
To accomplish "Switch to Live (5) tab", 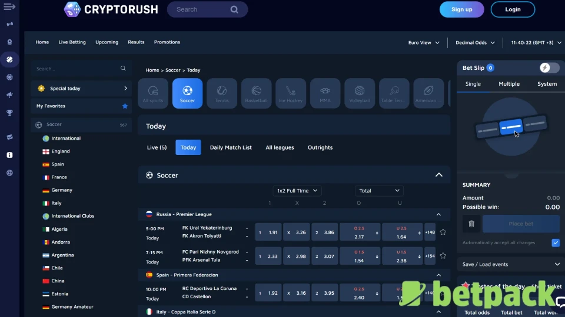I will pos(157,147).
